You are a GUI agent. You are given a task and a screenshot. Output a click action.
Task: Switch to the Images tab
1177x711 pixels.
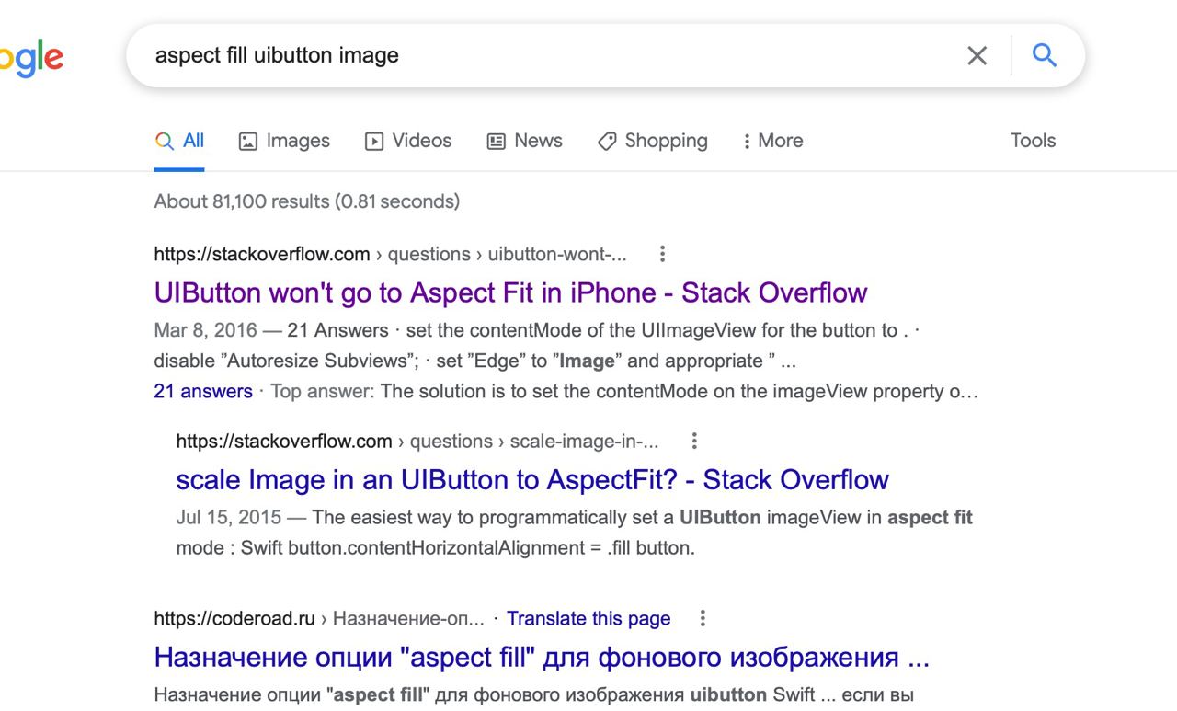pos(284,141)
